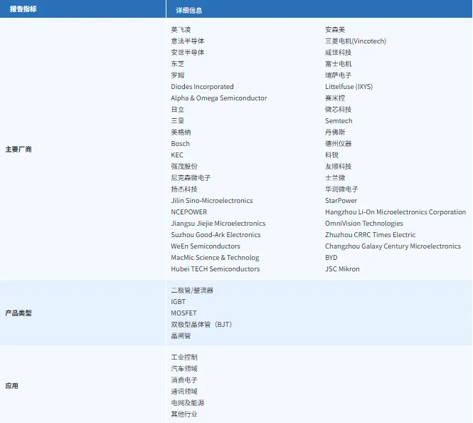Click OmniVision Technologies entry
The height and width of the screenshot is (423, 473).
(x=364, y=224)
